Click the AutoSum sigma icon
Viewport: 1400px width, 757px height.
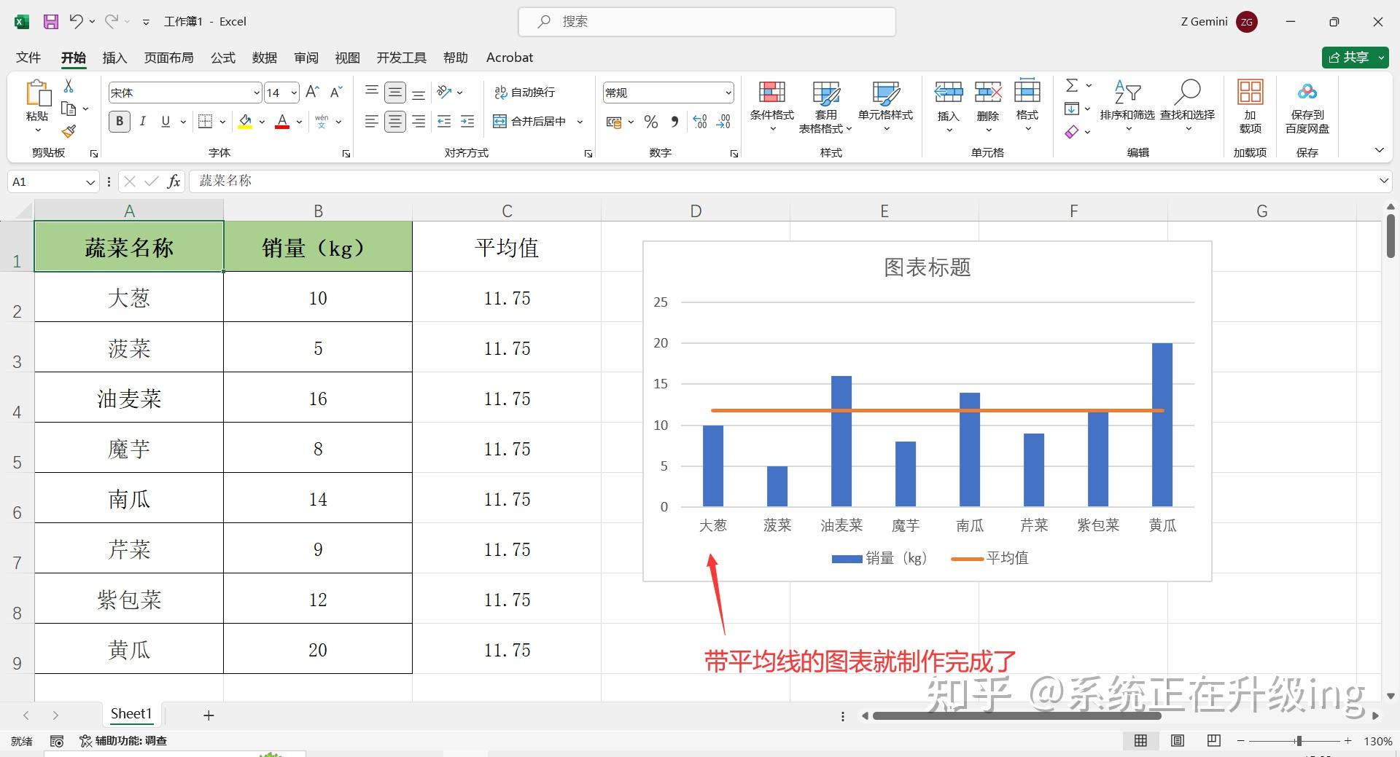[x=1072, y=85]
